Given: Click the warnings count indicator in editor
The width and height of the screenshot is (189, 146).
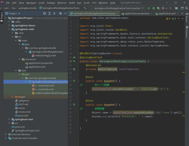Looking at the screenshot, I should [x=168, y=18].
